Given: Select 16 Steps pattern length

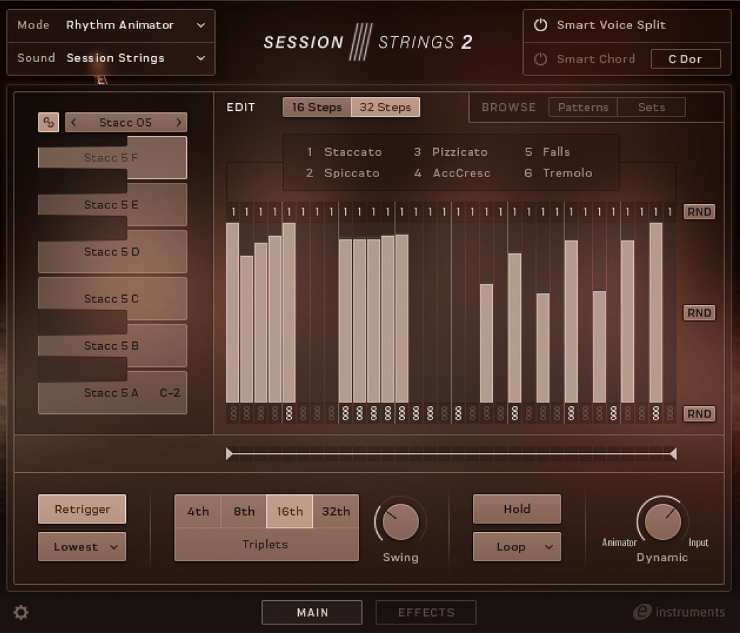Looking at the screenshot, I should (317, 107).
